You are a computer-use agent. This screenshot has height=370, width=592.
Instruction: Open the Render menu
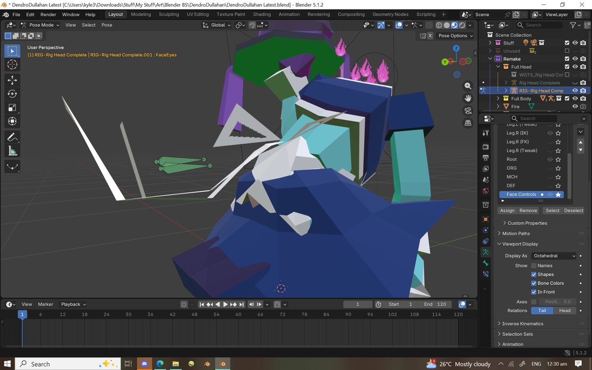click(x=48, y=14)
